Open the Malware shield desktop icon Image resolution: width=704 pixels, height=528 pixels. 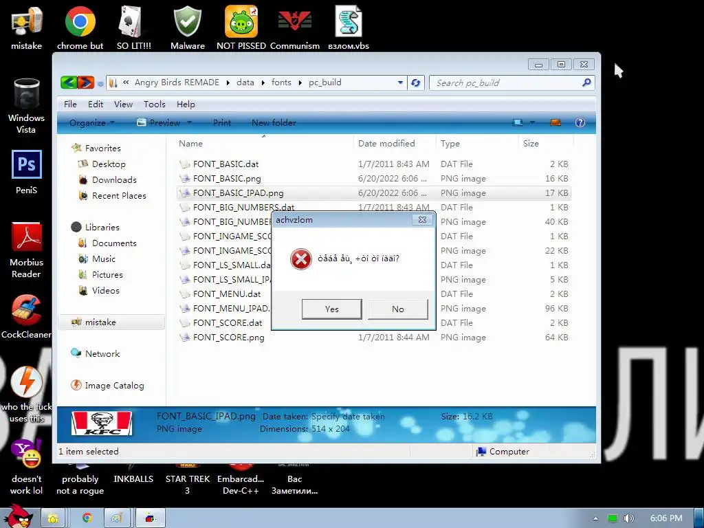[x=187, y=21]
